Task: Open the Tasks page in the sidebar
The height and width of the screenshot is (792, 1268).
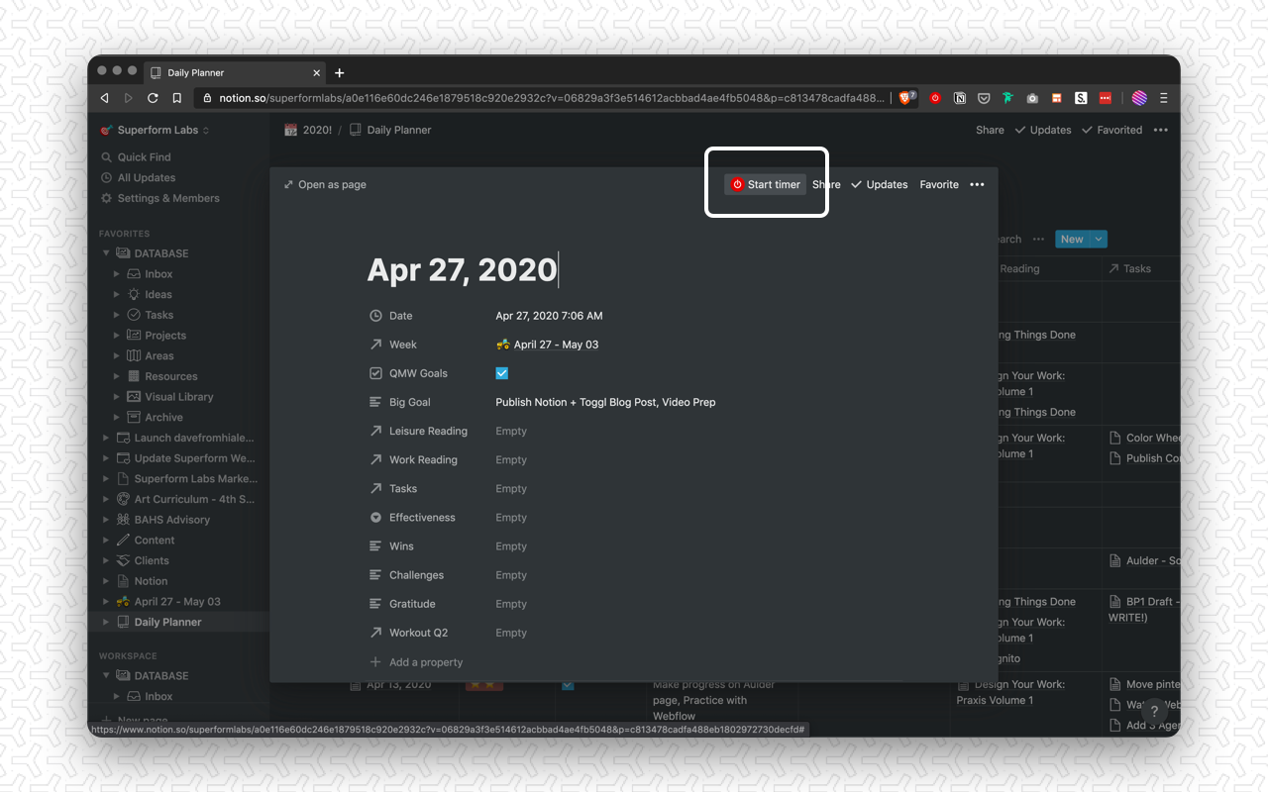Action: 159,315
